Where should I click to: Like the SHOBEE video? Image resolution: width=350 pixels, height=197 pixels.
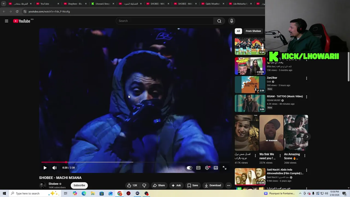(x=132, y=186)
